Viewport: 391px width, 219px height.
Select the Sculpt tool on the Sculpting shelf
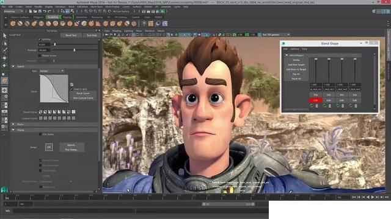(13, 24)
